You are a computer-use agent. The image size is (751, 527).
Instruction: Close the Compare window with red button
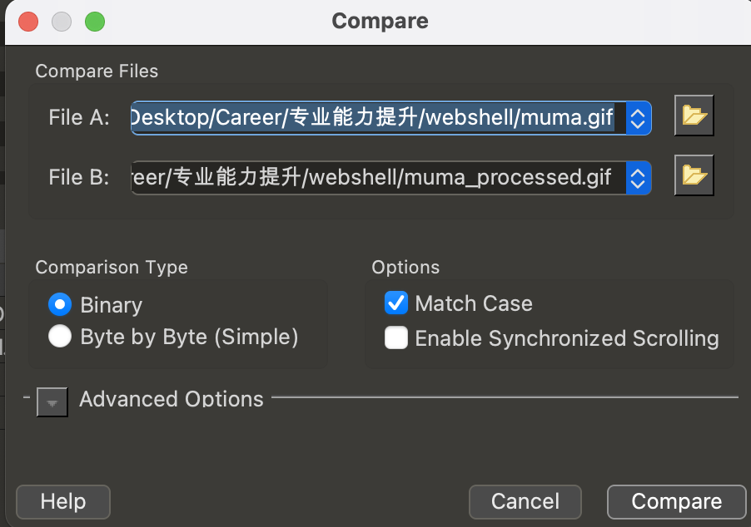pos(27,21)
